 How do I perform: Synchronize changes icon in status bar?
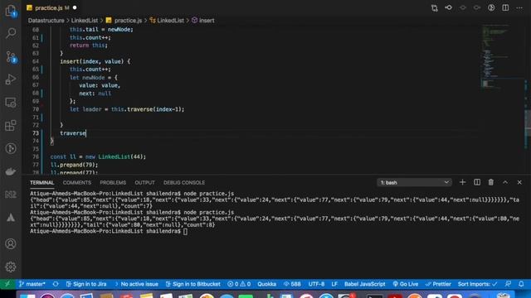56,284
